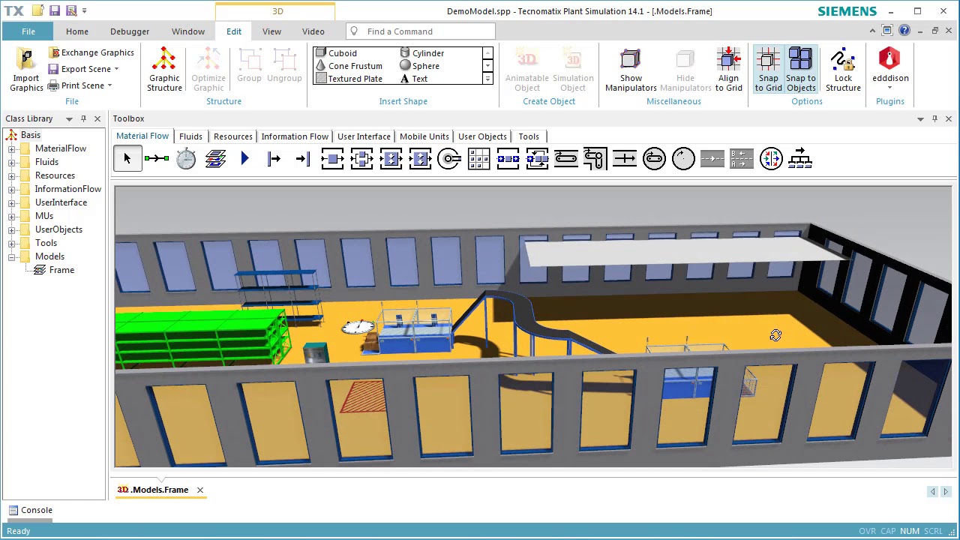
Task: Insert a Cylinder shape
Action: click(x=422, y=53)
